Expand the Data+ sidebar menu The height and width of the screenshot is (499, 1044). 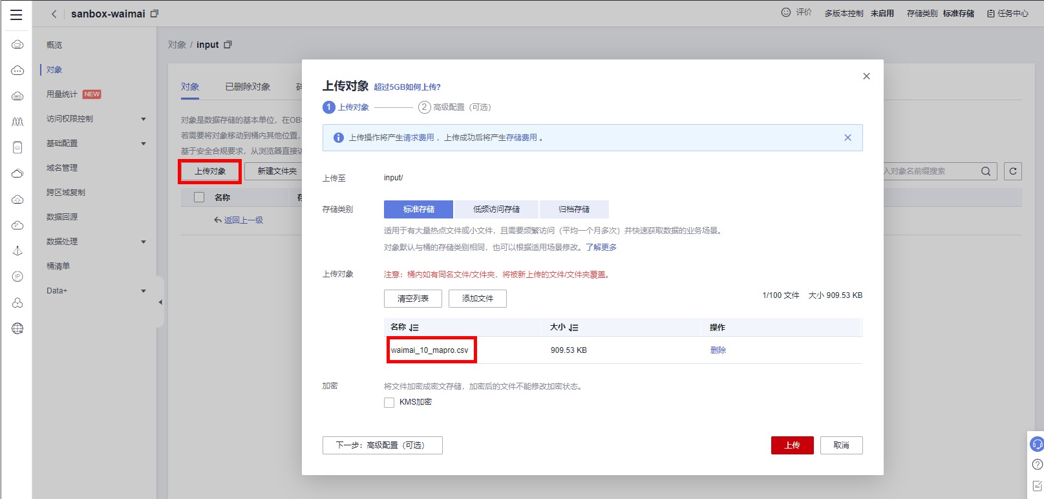(144, 291)
